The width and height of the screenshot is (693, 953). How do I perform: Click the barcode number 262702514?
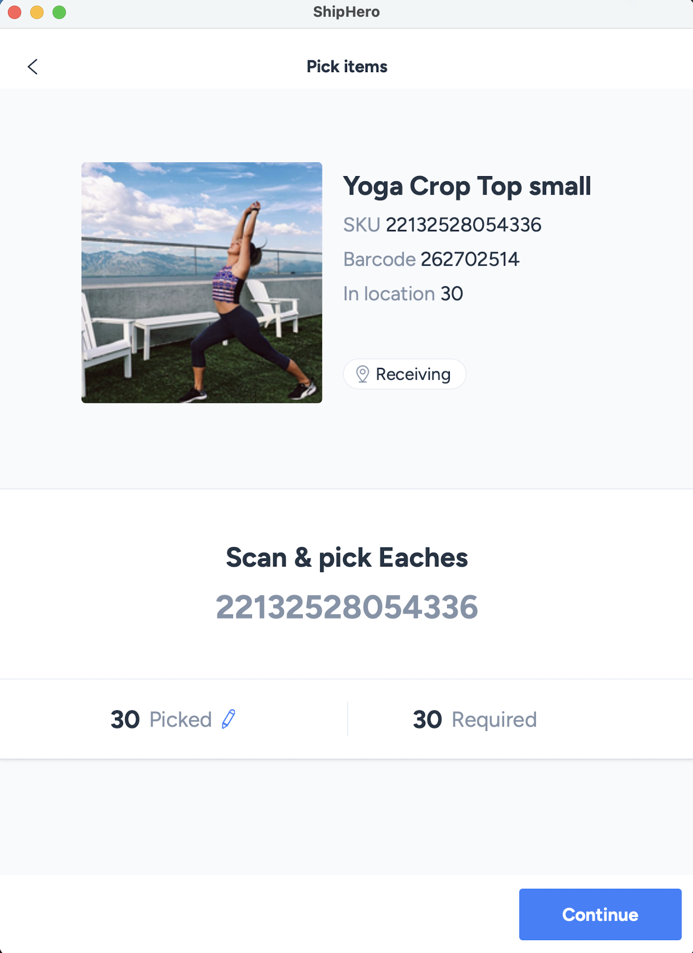pos(469,260)
